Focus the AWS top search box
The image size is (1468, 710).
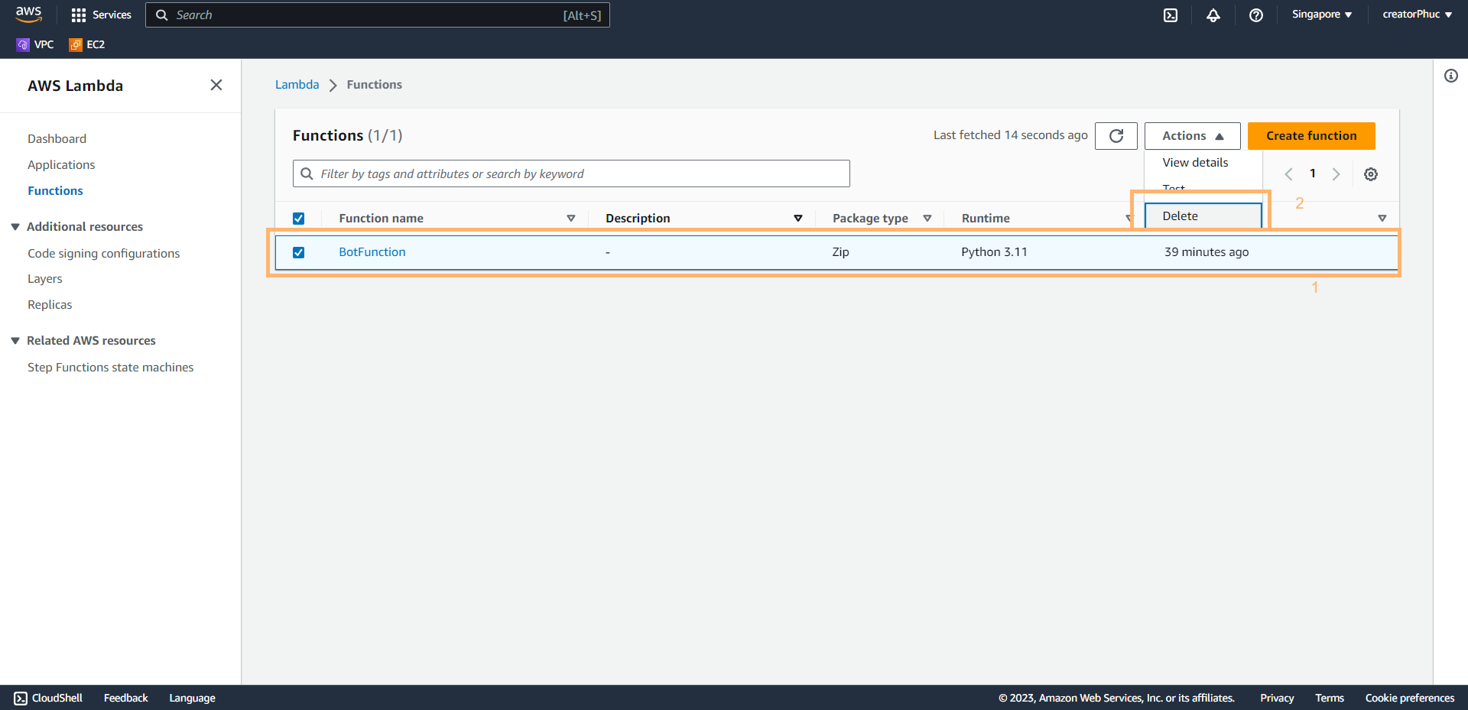(x=378, y=15)
